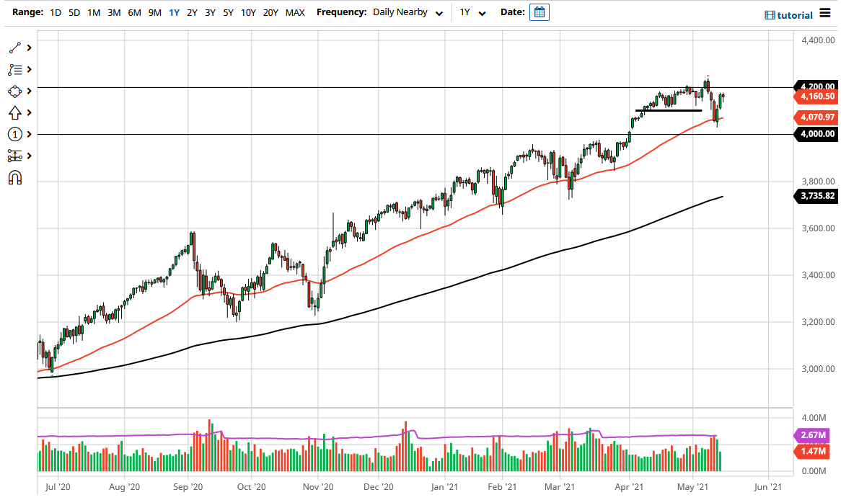Select the arrow marker tool
Viewport: 841px width, 500px height.
click(14, 112)
